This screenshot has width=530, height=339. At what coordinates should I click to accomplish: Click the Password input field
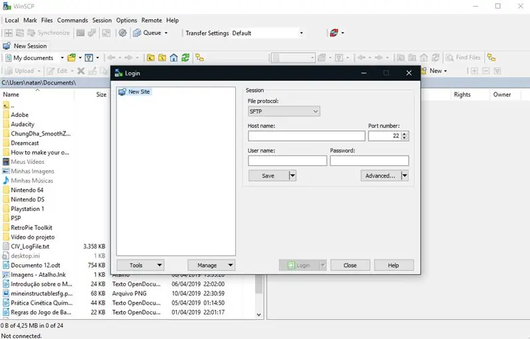click(370, 161)
